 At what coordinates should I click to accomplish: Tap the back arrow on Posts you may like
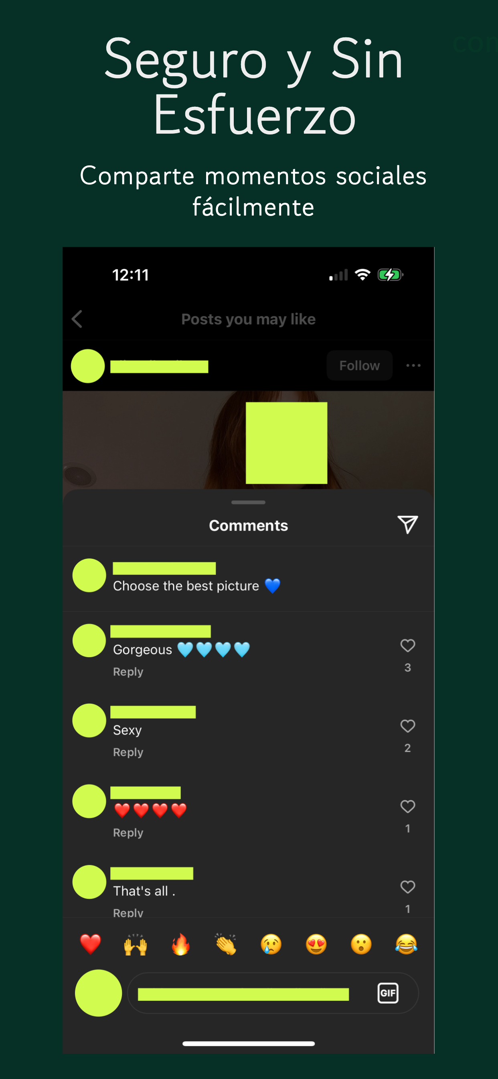coord(77,319)
